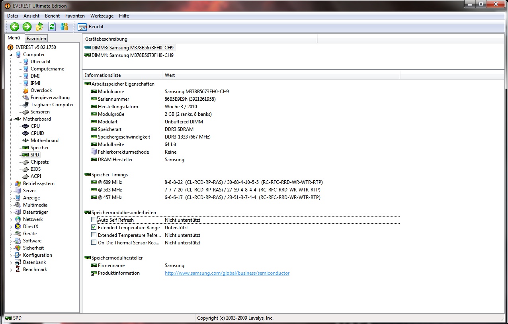
Task: Open the Werkzeuge menu
Action: click(x=102, y=16)
